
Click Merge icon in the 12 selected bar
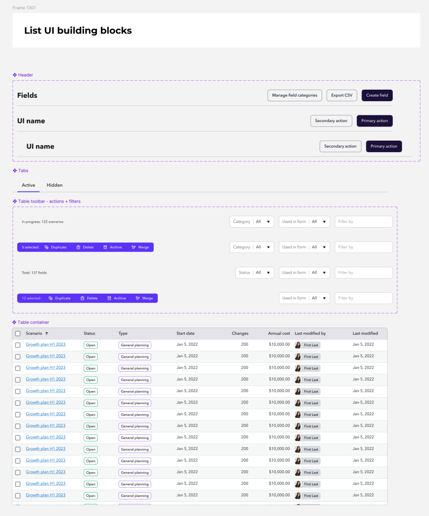point(138,298)
